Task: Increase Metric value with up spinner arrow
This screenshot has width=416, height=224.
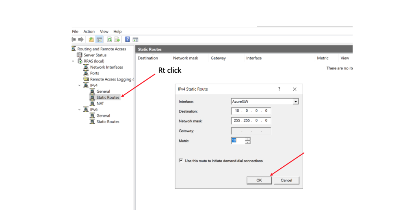Action: 248,139
